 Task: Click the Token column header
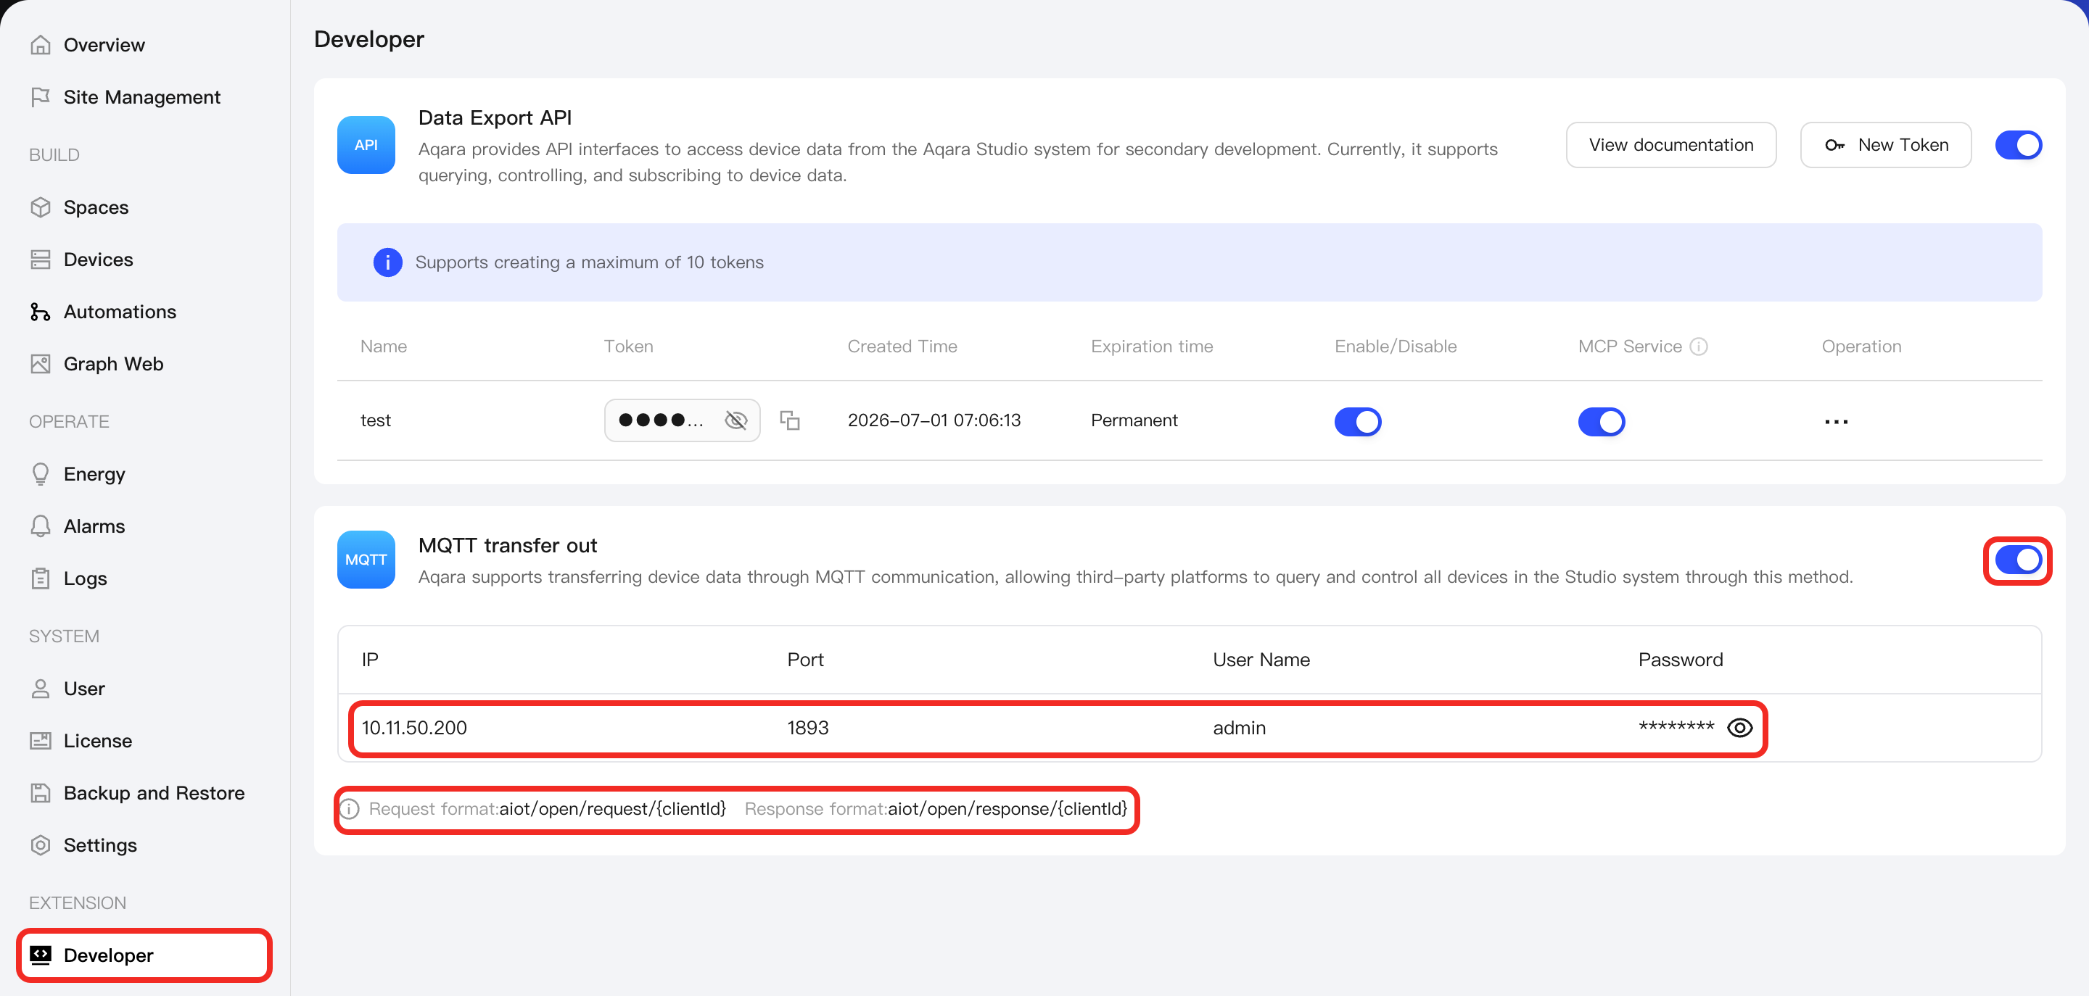[628, 346]
